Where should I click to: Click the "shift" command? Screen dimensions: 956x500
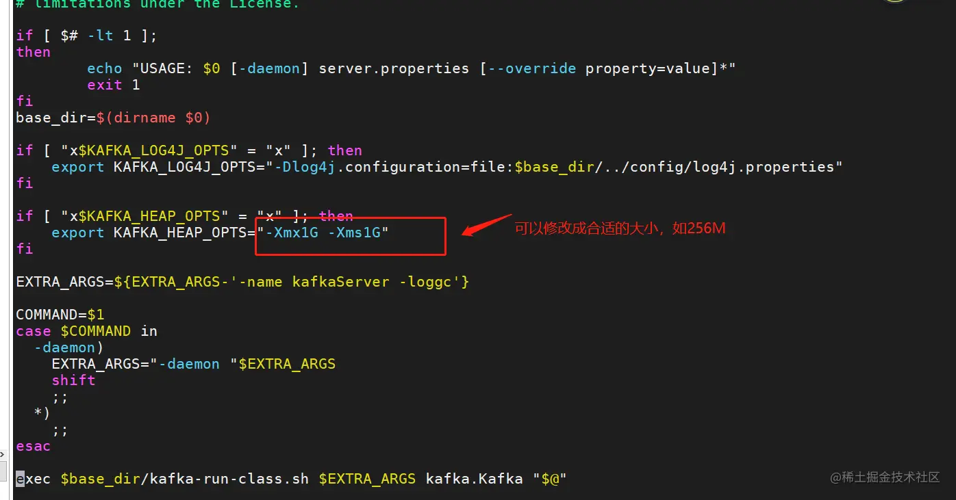click(74, 380)
